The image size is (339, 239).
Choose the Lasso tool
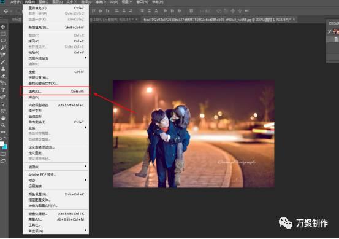tap(3, 41)
